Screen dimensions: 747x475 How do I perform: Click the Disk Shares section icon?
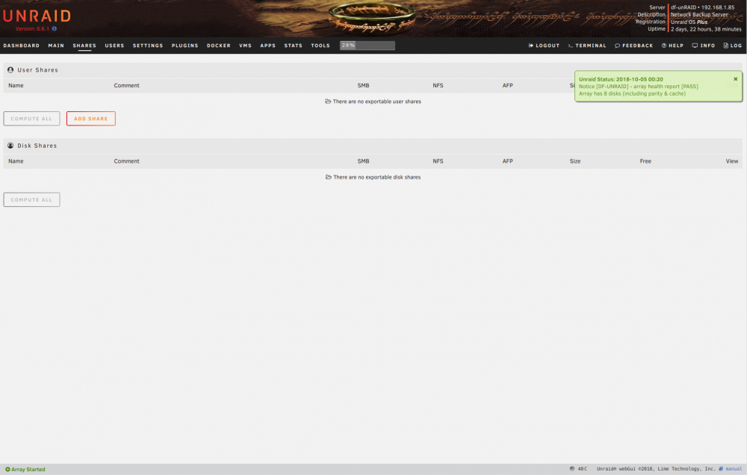point(10,146)
